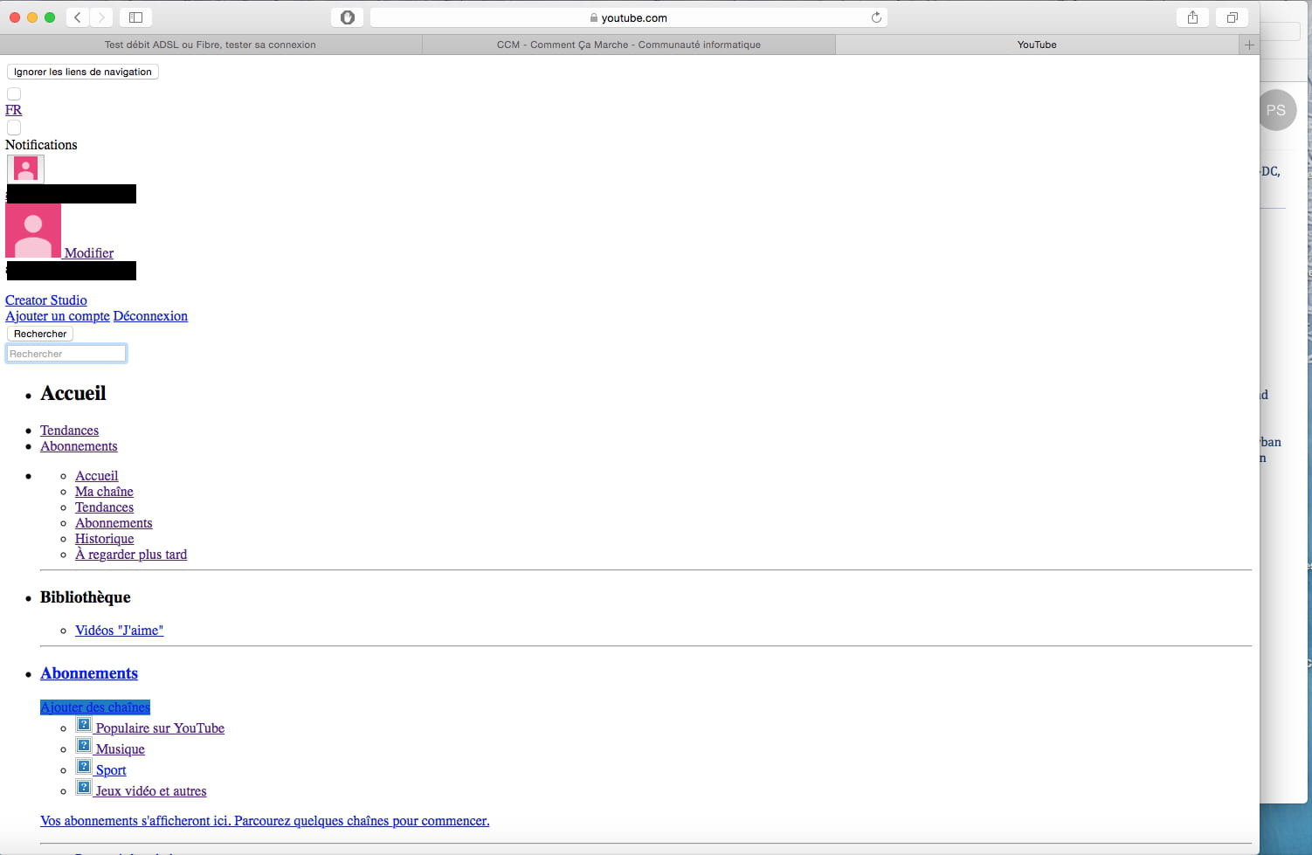Screen dimensions: 1312x855
Task: Click Vos abonnements s'afficheront ici link
Action: (x=265, y=821)
